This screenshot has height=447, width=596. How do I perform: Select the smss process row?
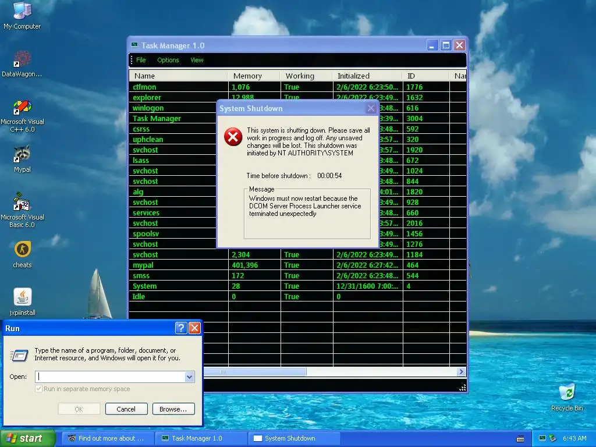(297, 275)
